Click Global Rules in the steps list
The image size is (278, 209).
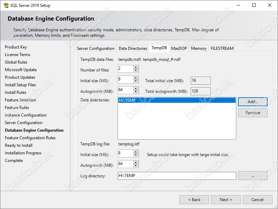click(x=16, y=62)
